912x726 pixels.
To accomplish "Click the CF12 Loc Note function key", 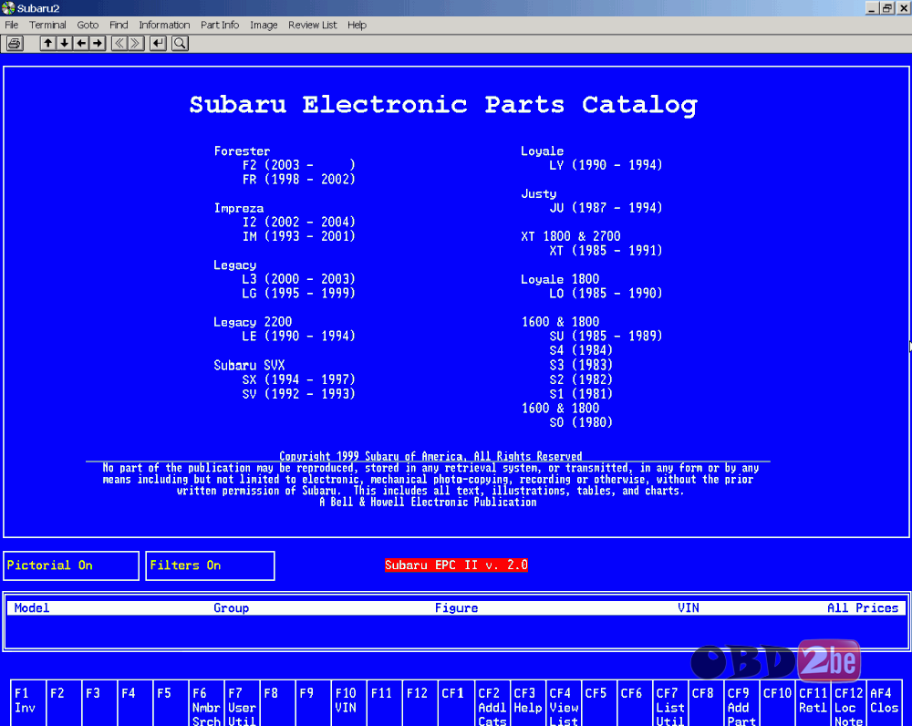I will click(848, 702).
